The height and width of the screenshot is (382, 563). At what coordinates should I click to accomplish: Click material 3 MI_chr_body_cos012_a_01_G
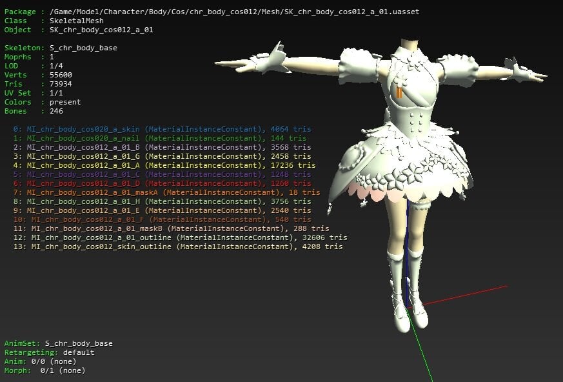(x=163, y=156)
